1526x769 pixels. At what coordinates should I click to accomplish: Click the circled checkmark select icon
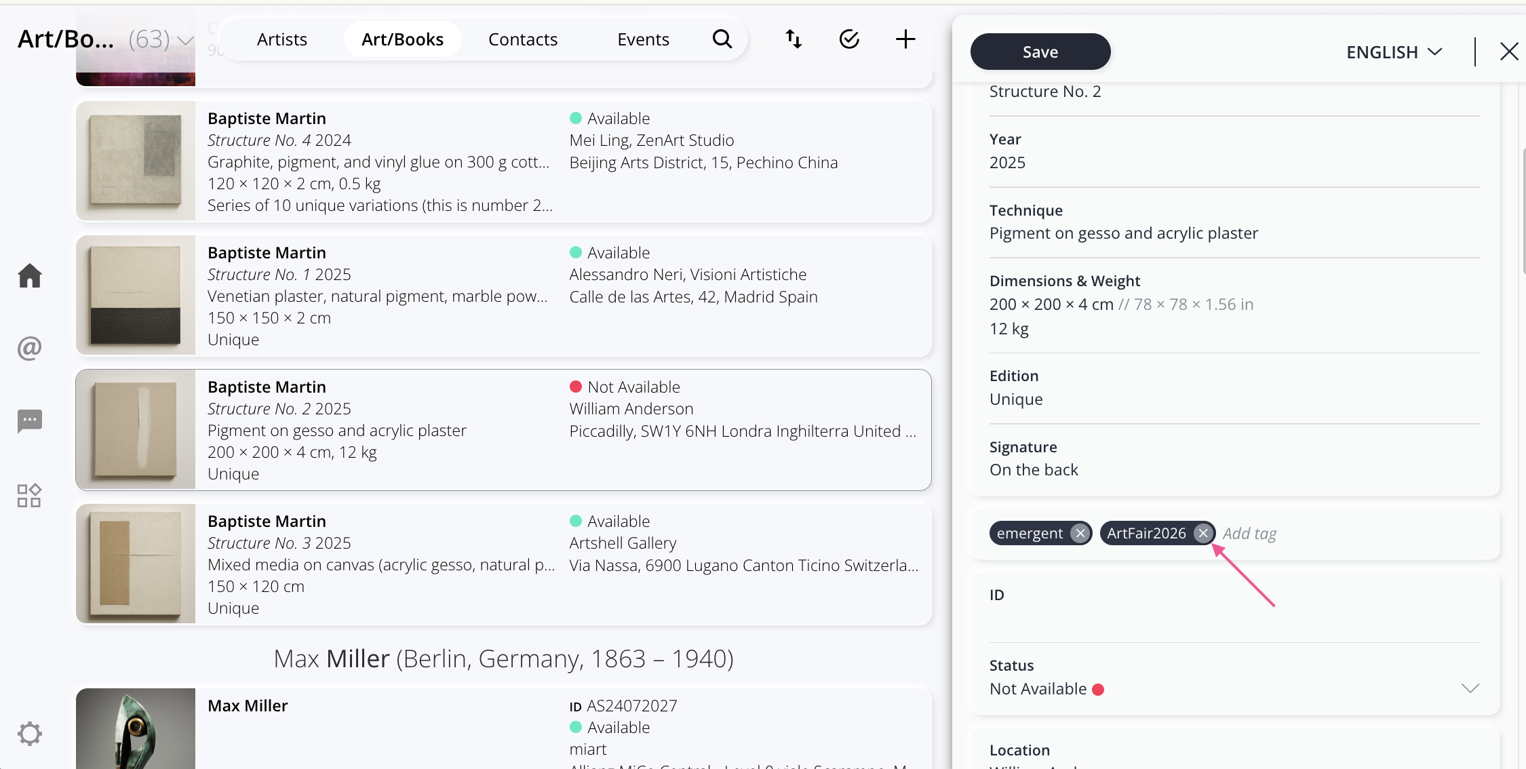click(x=849, y=39)
